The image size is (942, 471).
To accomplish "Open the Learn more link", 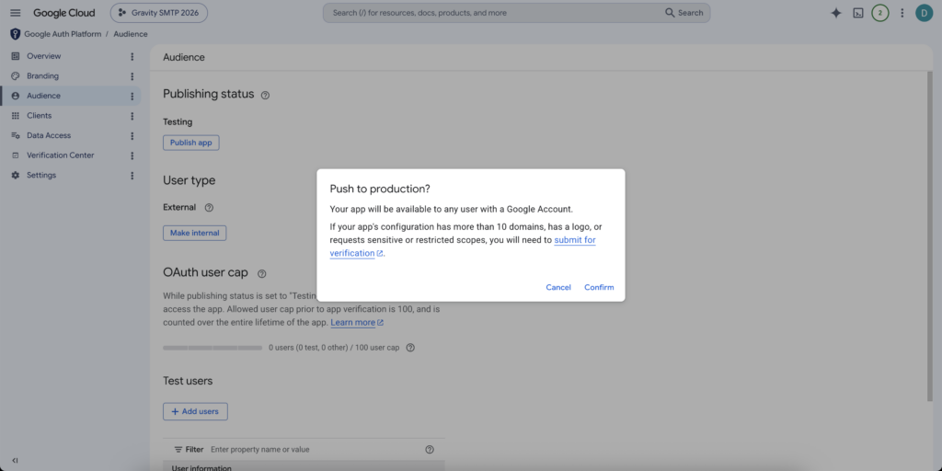I will pos(357,323).
